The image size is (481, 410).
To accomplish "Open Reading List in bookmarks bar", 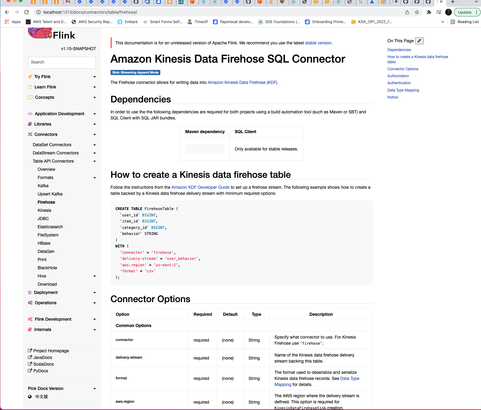I will point(465,22).
